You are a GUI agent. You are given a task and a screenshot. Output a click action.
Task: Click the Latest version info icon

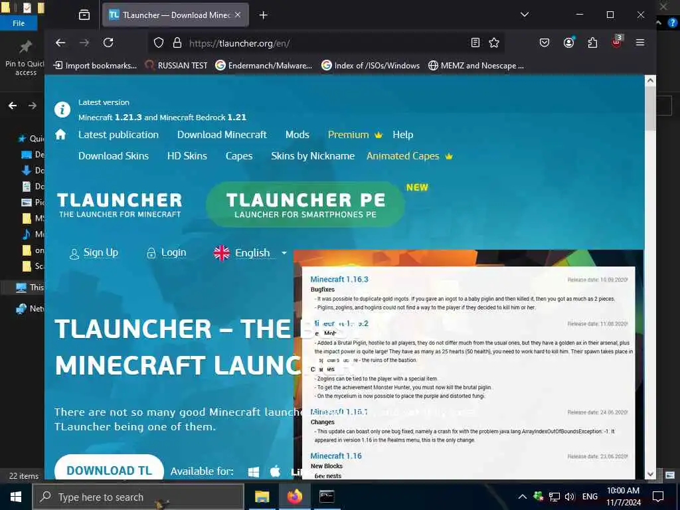62,110
